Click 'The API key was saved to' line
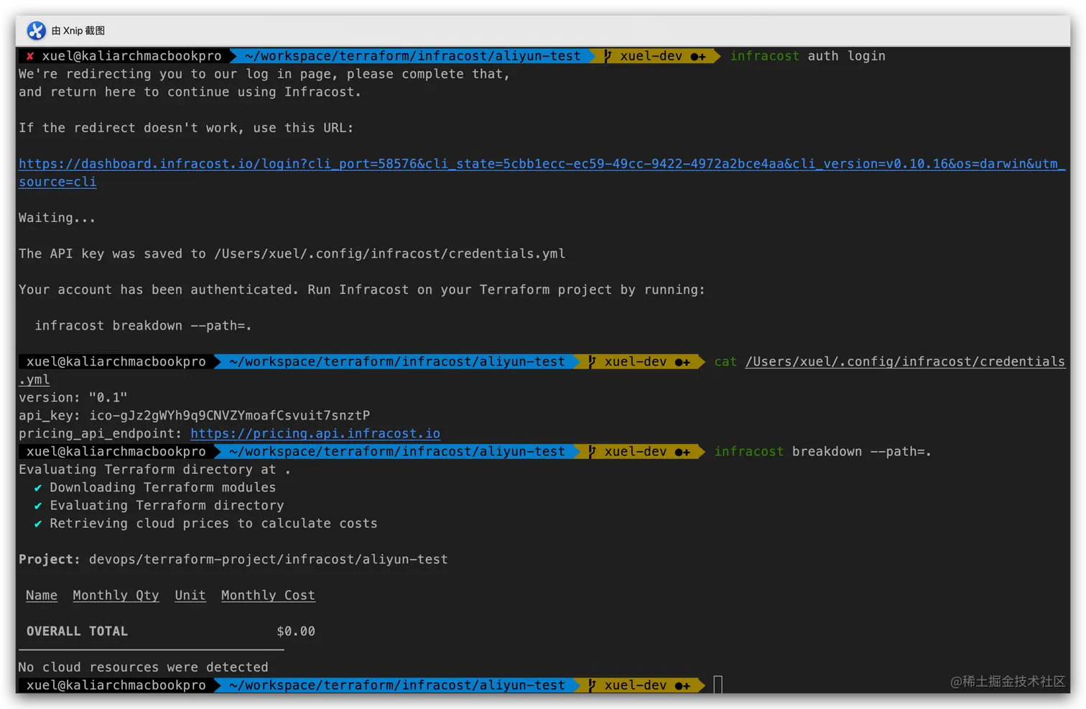 pos(292,254)
